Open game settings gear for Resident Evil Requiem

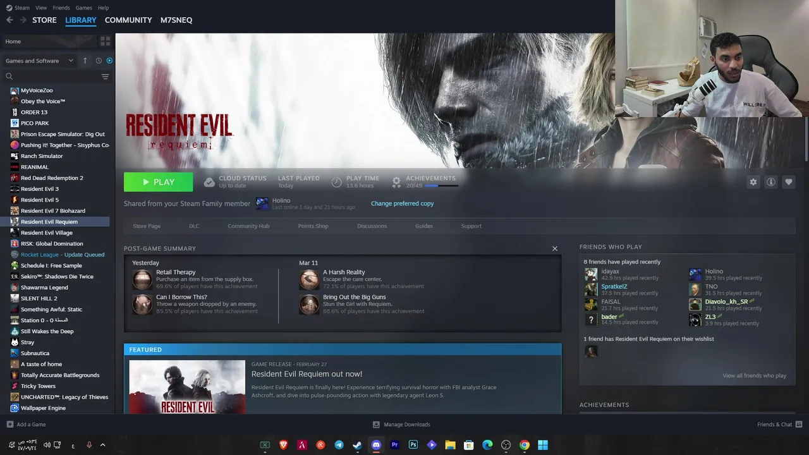(753, 182)
